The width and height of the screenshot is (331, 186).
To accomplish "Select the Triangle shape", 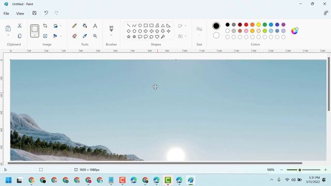I will point(163,25).
